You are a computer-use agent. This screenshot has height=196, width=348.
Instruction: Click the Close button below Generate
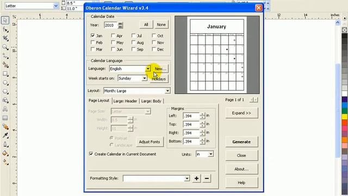tap(241, 156)
